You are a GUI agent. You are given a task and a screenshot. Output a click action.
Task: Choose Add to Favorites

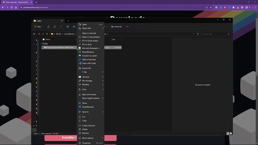(x=91, y=60)
